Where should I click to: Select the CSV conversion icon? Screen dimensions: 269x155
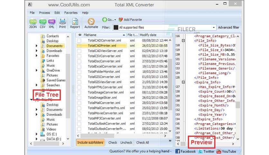42,23
